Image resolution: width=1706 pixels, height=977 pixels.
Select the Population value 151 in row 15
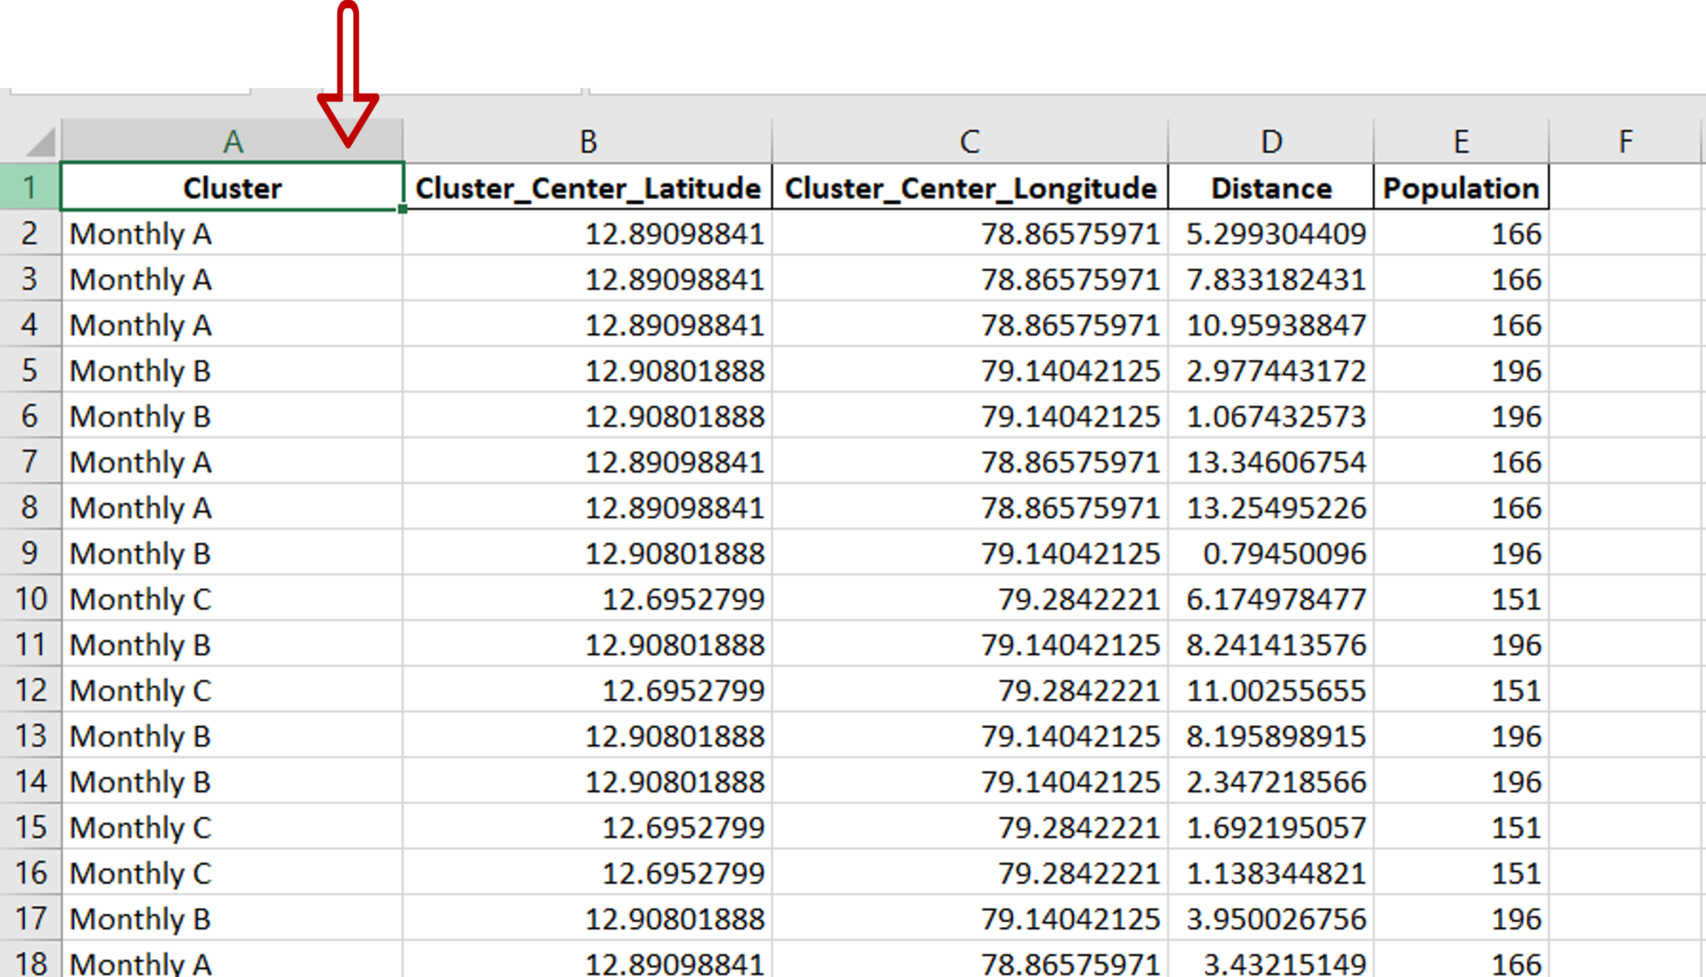pyautogui.click(x=1460, y=826)
